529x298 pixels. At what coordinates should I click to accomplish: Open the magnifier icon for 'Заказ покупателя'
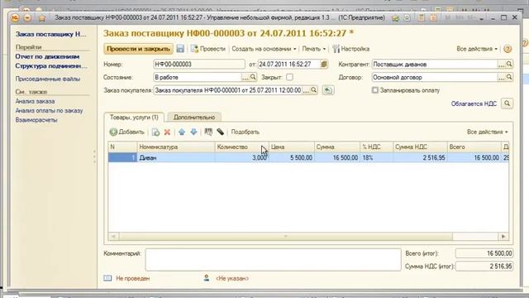pyautogui.click(x=313, y=90)
